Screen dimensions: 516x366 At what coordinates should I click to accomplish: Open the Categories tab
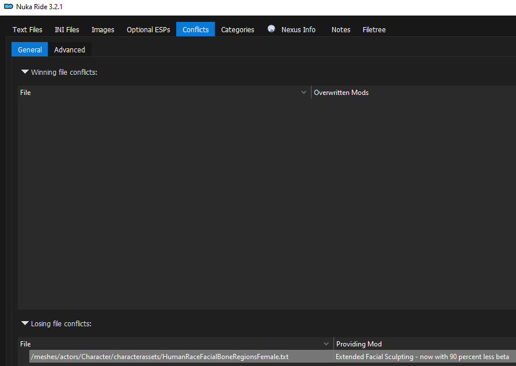pos(238,29)
